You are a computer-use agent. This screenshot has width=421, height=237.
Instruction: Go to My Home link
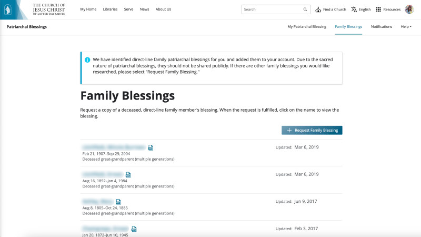(x=88, y=9)
